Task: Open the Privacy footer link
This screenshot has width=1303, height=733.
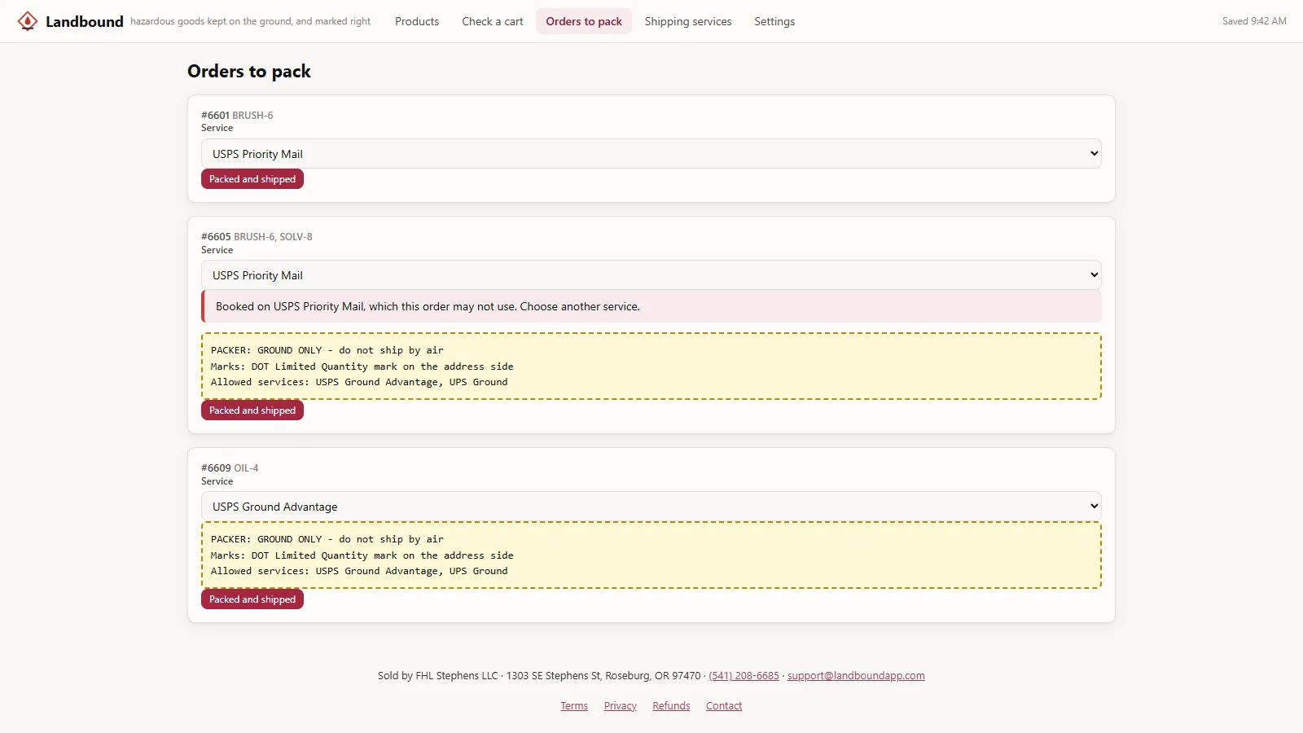Action: point(621,705)
